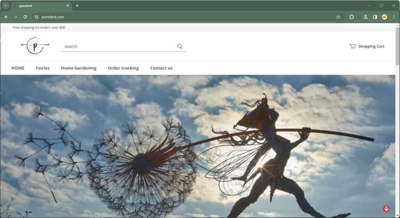The image size is (400, 218).
Task: Click the search magnifier icon
Action: point(180,46)
